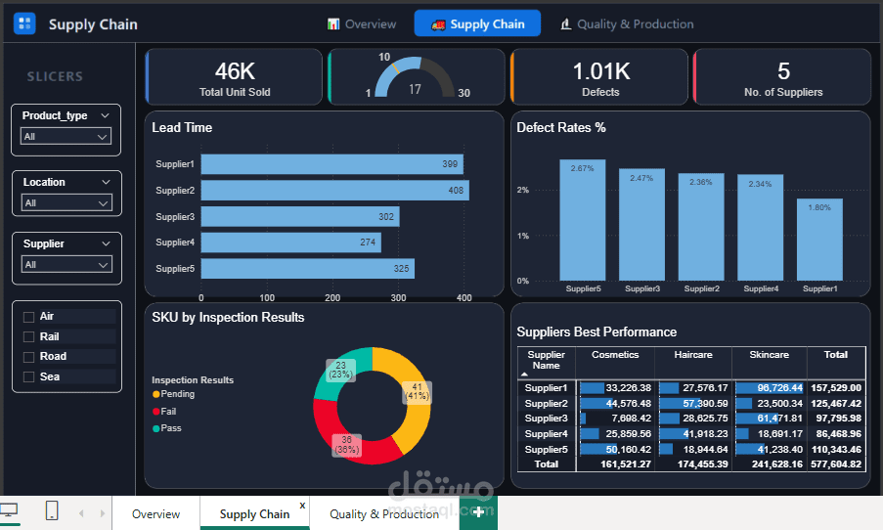Click Supplier2 Haircare value 57,390.59

[694, 404]
